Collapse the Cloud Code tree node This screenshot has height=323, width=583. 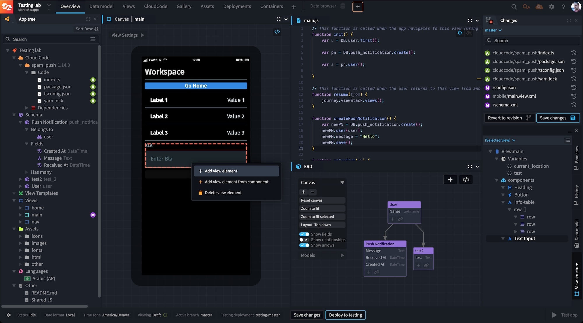tap(14, 58)
